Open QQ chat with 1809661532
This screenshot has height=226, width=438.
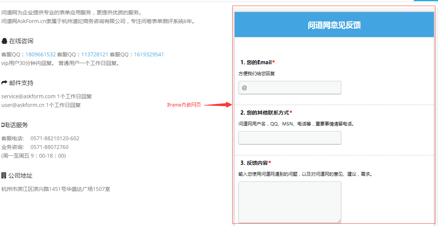[x=40, y=54]
